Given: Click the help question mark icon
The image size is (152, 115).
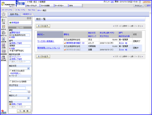Looking at the screenshot, I should pyautogui.click(x=140, y=2).
